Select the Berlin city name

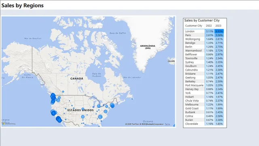[x=189, y=47]
